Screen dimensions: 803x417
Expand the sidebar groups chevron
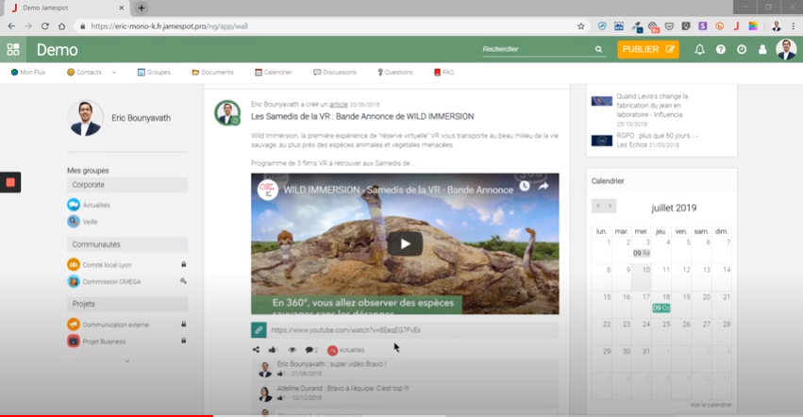pos(127,361)
